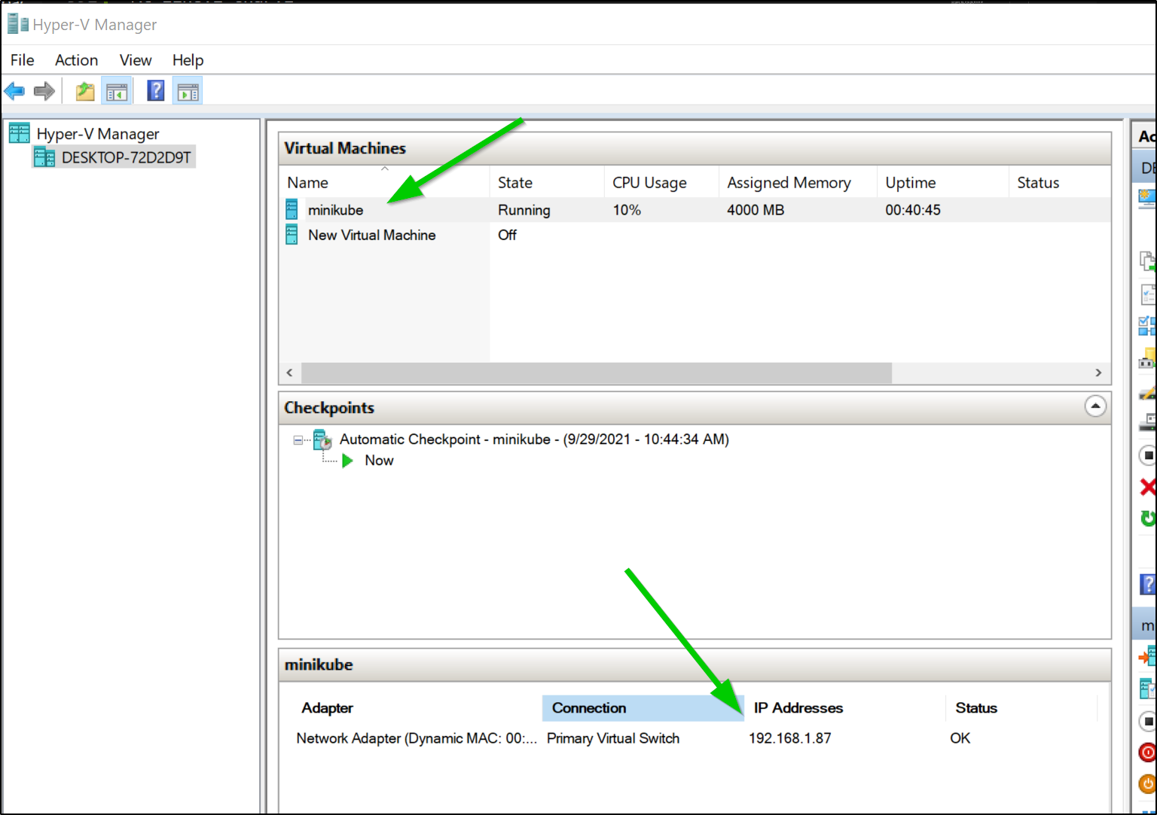Sort by the CPU Usage column header
1157x815 pixels.
661,182
